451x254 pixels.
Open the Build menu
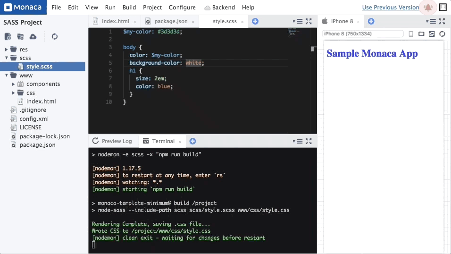click(x=129, y=8)
